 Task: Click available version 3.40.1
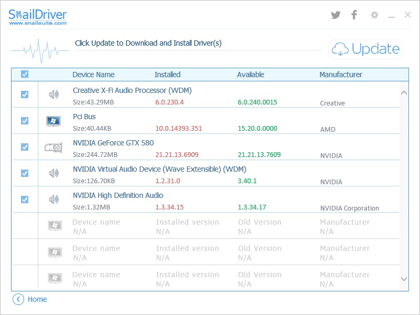247,181
